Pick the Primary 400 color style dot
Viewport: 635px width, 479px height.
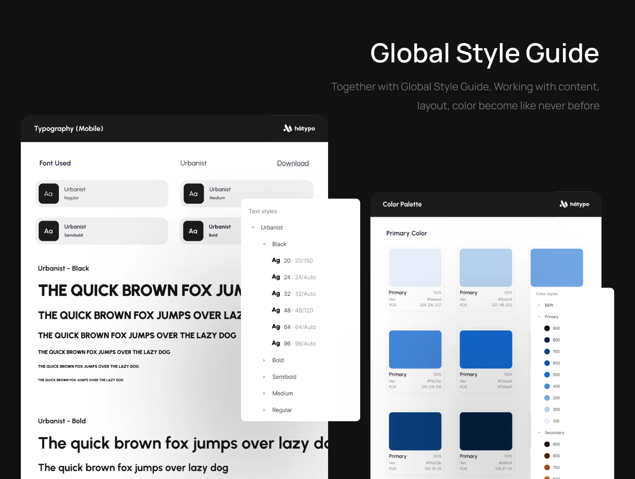(547, 386)
